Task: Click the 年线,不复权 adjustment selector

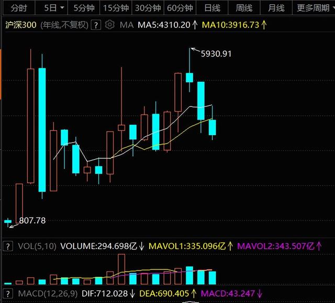Action: (x=64, y=25)
